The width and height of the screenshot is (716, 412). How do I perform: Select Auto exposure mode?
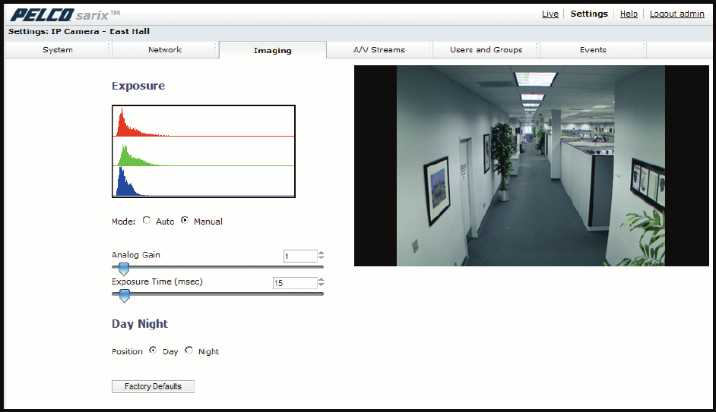pos(147,220)
